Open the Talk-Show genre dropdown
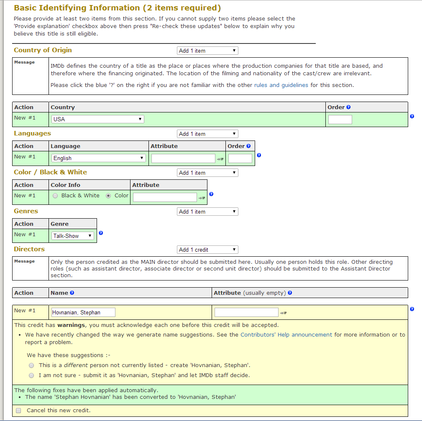This screenshot has height=421, width=422. (x=73, y=236)
